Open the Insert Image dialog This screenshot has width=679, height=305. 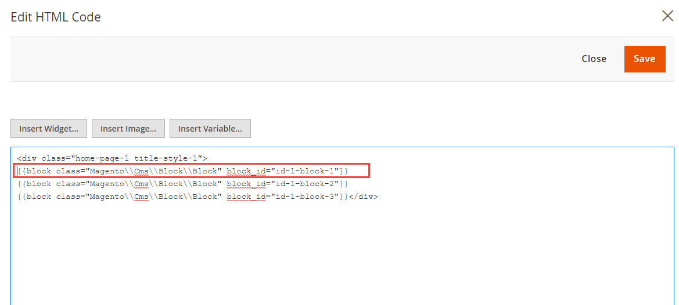click(x=128, y=129)
